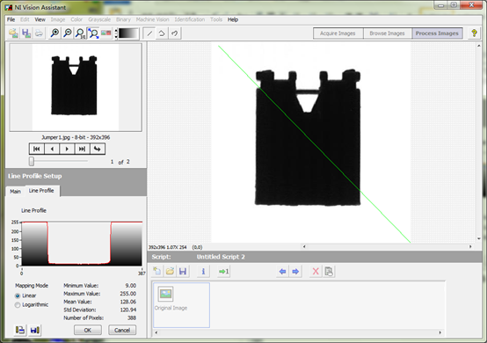Click the grayscale palette gradient swatch
The width and height of the screenshot is (487, 343).
(x=128, y=33)
